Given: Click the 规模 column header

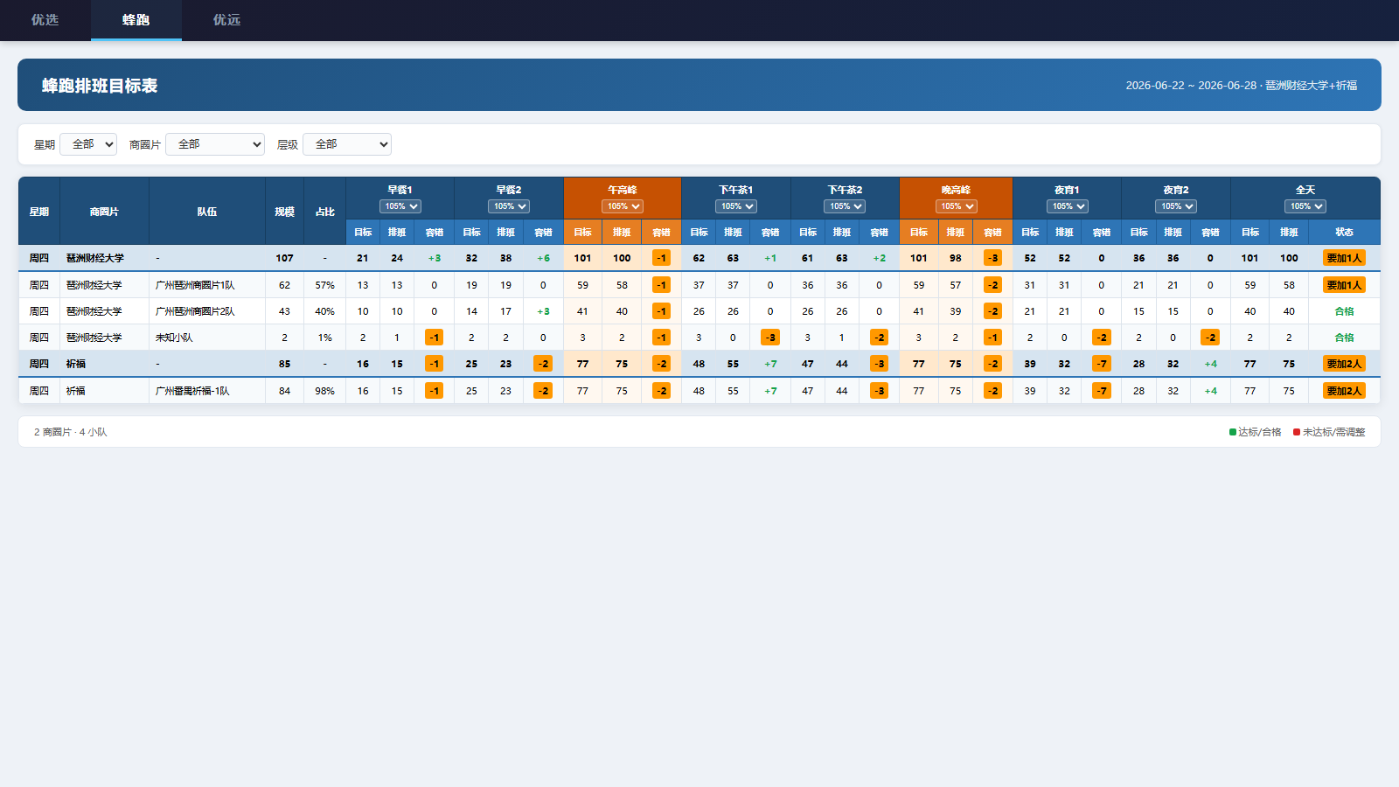Looking at the screenshot, I should 284,212.
